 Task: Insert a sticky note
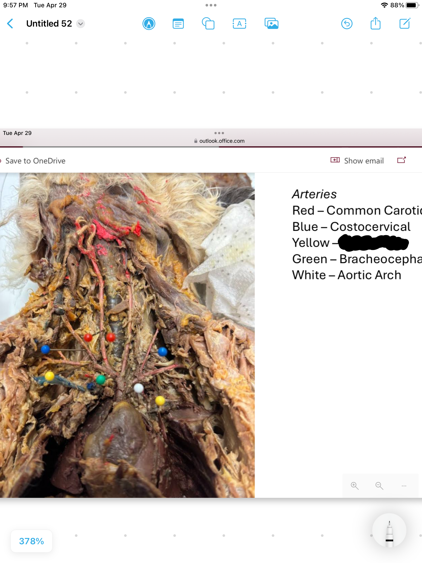(x=178, y=24)
